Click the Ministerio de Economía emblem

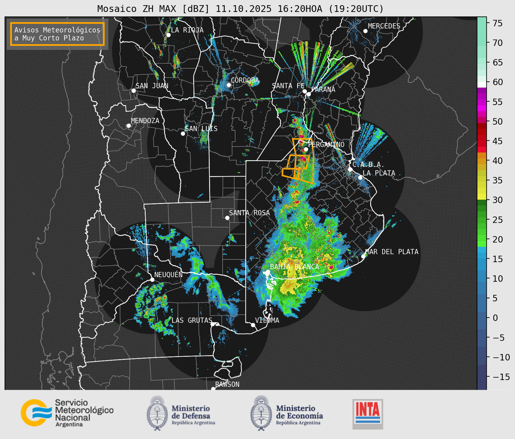click(261, 413)
